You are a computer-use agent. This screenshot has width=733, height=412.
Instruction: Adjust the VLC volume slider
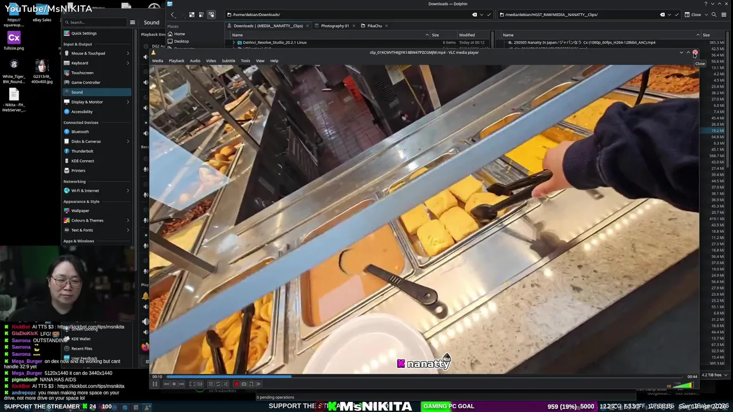pyautogui.click(x=683, y=385)
